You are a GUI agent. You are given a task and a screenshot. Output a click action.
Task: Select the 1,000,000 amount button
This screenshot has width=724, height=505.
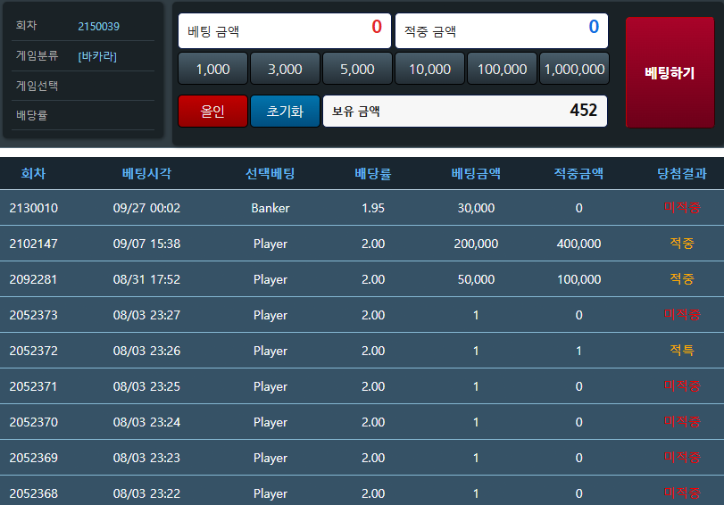(574, 69)
